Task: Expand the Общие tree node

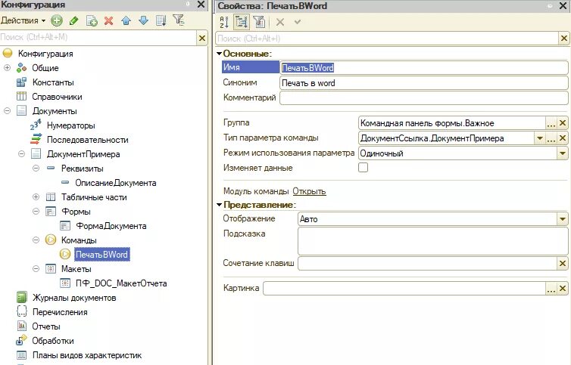Action: pyautogui.click(x=7, y=68)
